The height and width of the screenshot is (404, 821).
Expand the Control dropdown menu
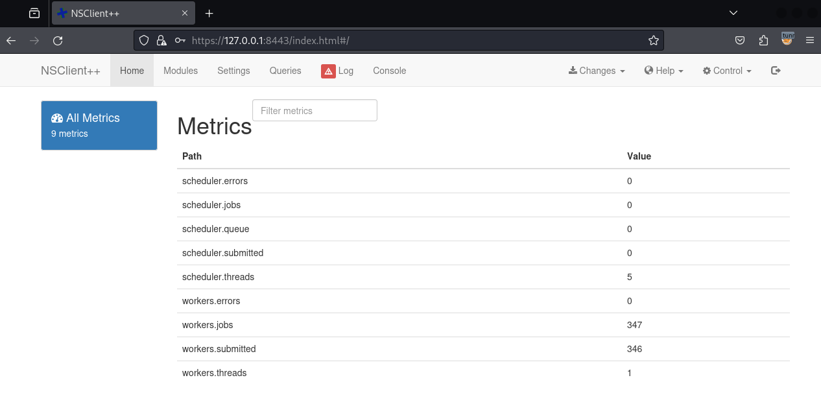[727, 71]
